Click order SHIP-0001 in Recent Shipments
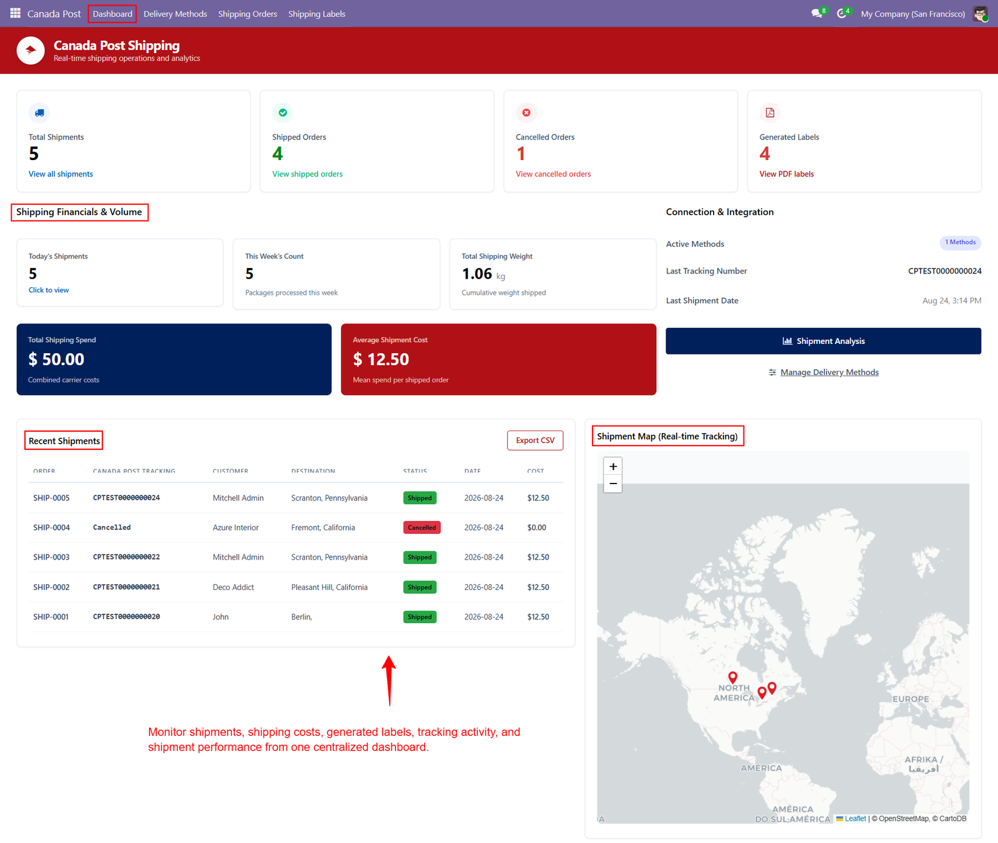This screenshot has height=843, width=998. [51, 617]
